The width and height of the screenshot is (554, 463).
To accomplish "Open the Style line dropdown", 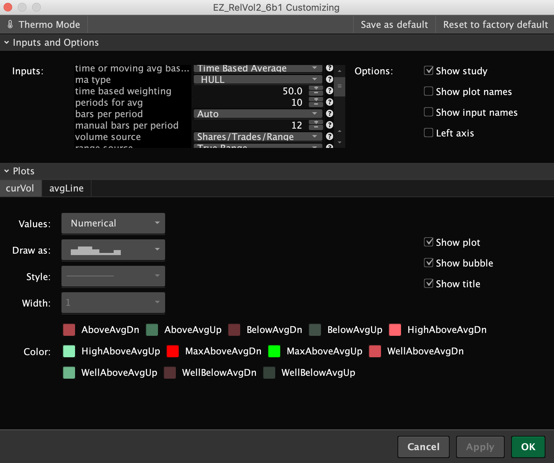I will point(113,276).
